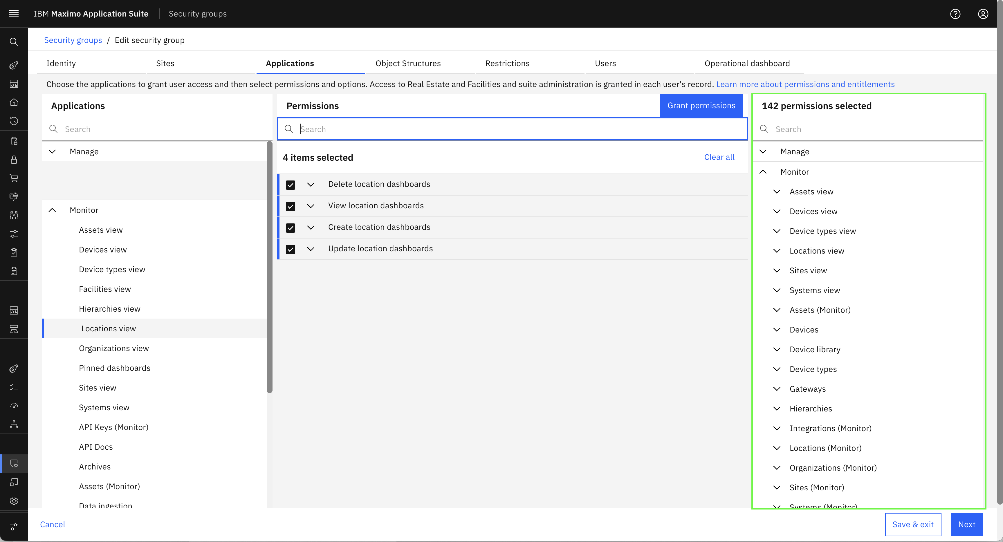Click the Grant permissions button
This screenshot has width=1003, height=542.
[x=701, y=106]
